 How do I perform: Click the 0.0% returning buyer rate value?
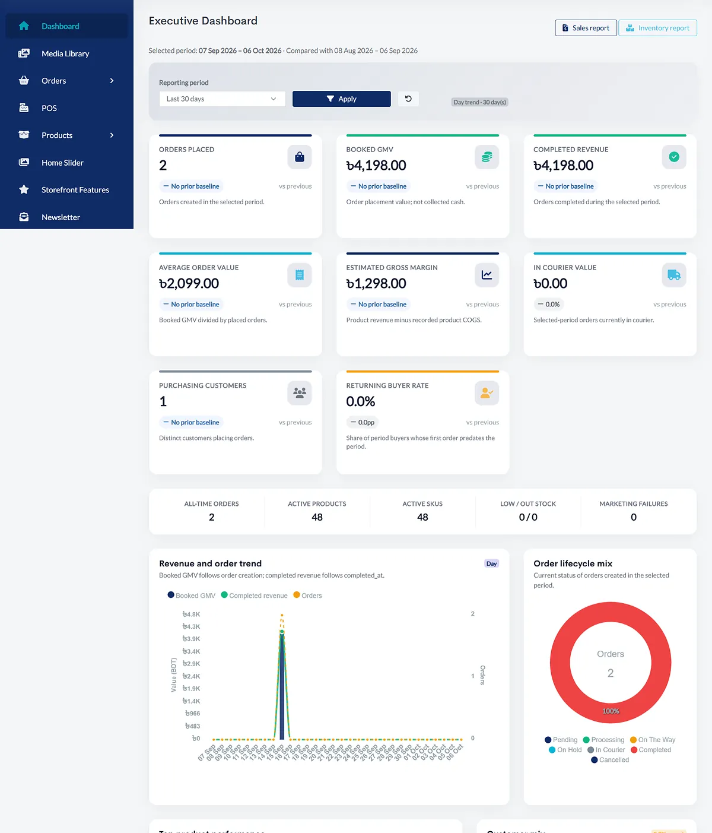pyautogui.click(x=361, y=401)
